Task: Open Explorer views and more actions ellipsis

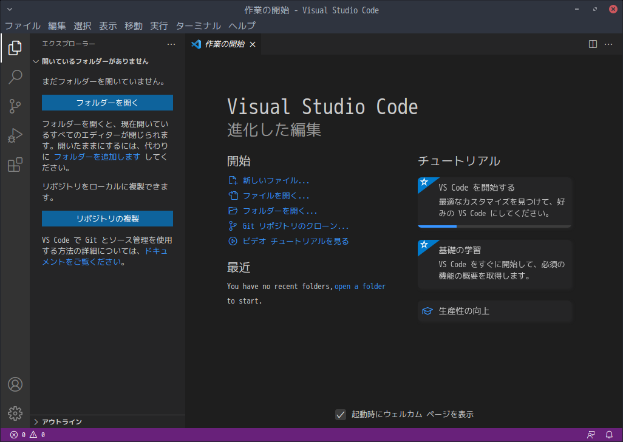Action: tap(171, 44)
